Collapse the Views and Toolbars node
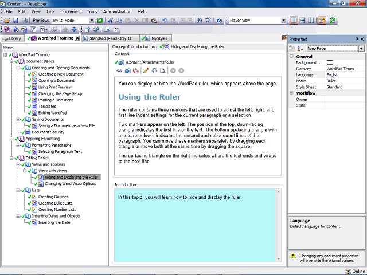Viewport: 367px width, 275px height. tap(18, 164)
